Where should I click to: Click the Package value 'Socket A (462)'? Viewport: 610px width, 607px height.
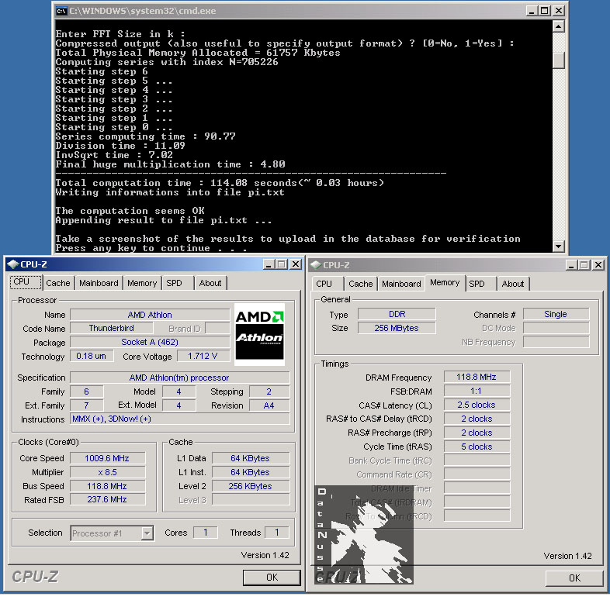[x=150, y=343]
